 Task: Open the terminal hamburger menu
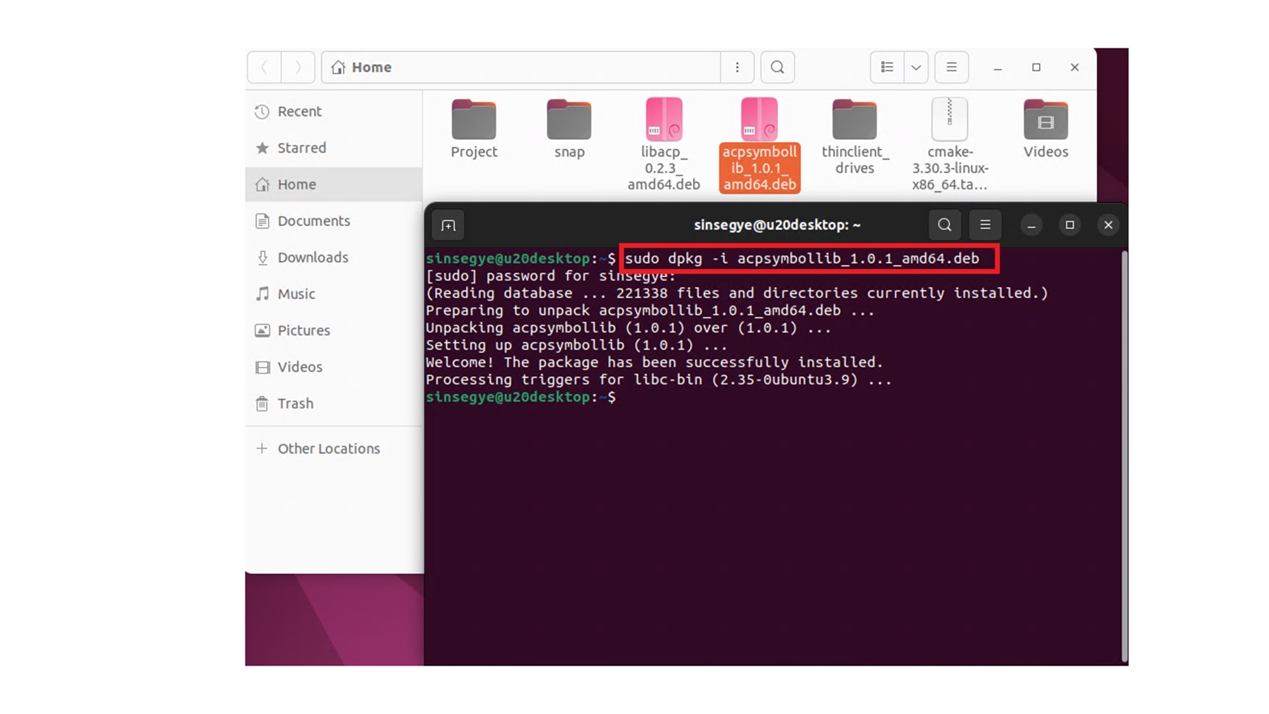pos(985,225)
